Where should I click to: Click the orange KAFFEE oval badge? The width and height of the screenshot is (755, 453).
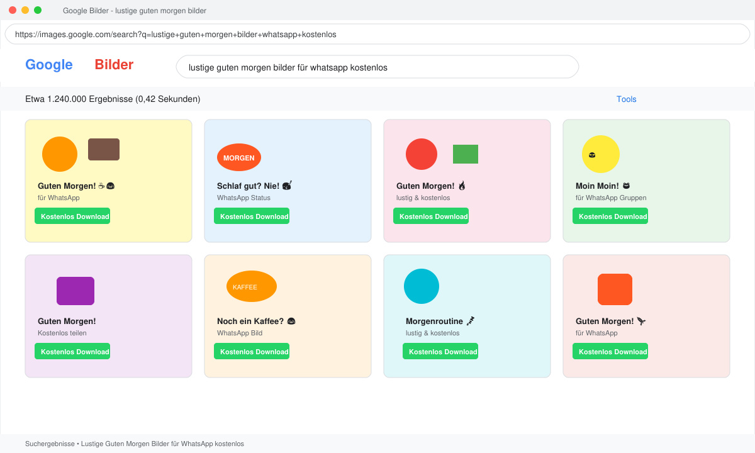252,286
